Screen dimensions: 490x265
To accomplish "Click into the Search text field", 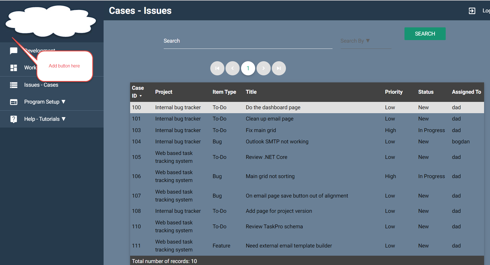I will pos(248,41).
